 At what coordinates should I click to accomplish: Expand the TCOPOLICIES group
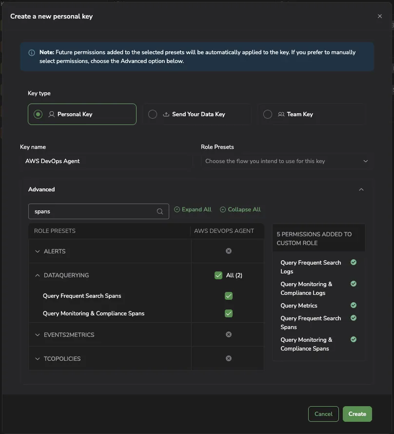click(38, 359)
